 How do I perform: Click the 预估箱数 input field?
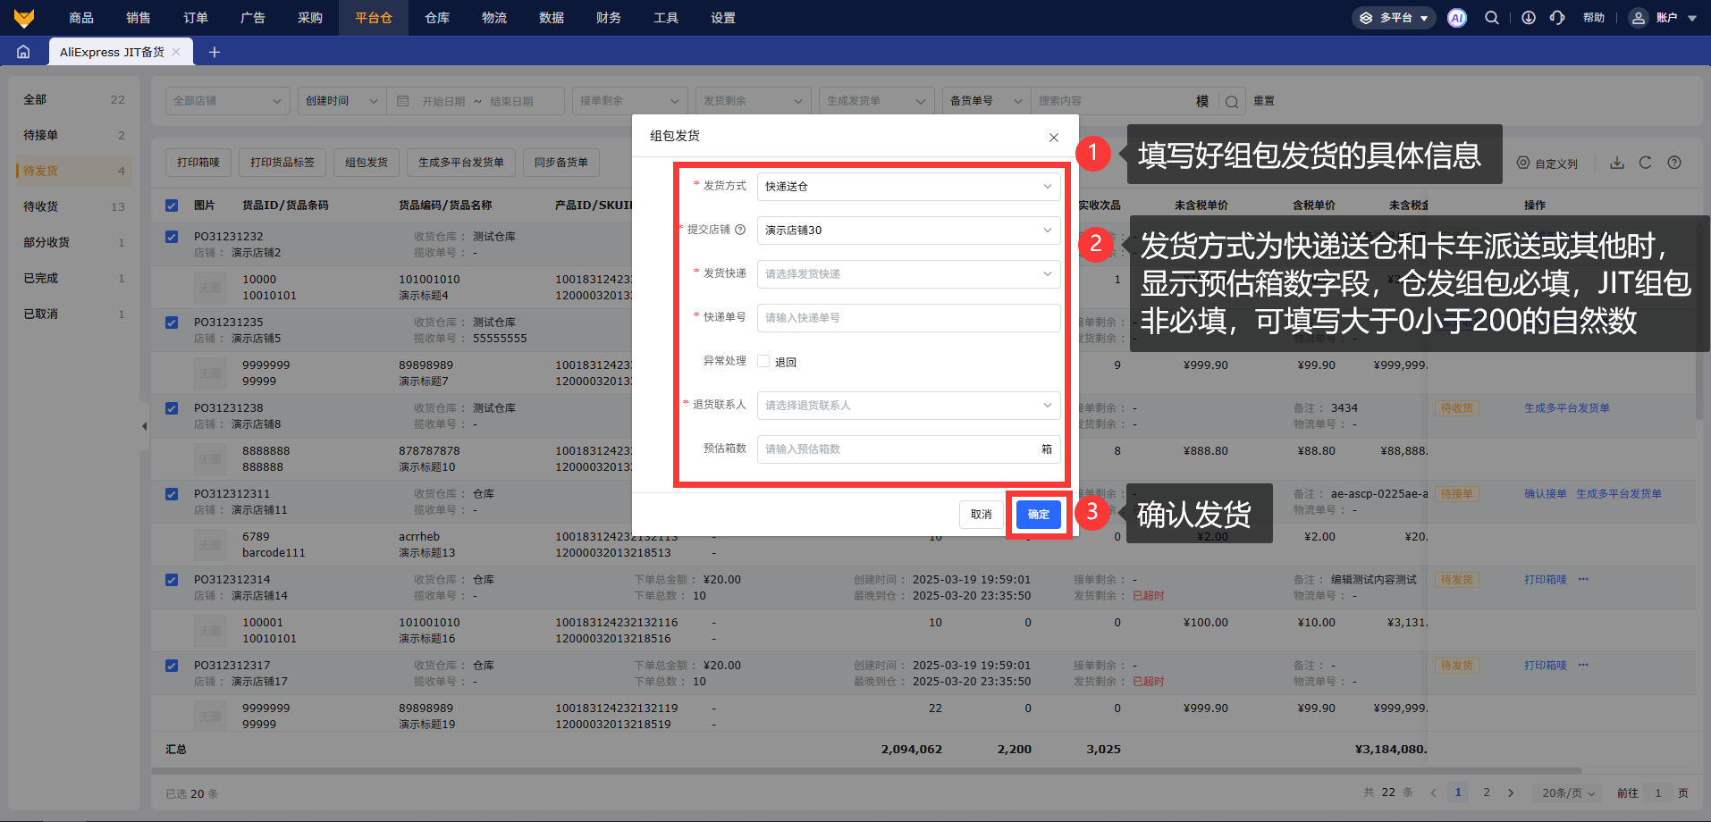pos(908,449)
